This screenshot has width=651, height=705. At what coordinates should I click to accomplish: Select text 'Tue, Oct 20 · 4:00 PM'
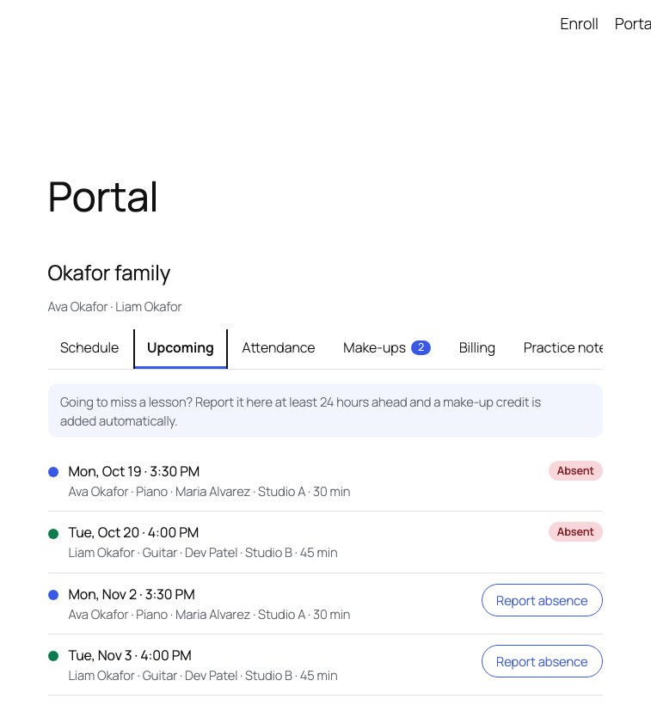[133, 532]
